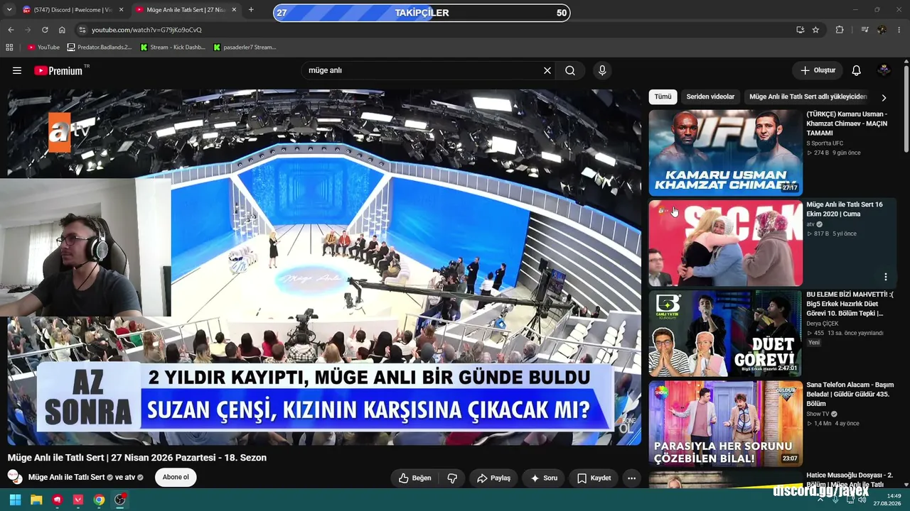
Task: Open Stream - Kick Dashboard bookmark
Action: 173,48
